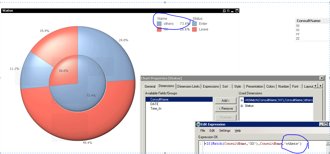330x154 pixels.
Task: Select Time_In in Available Fields list
Action: pyautogui.click(x=179, y=109)
